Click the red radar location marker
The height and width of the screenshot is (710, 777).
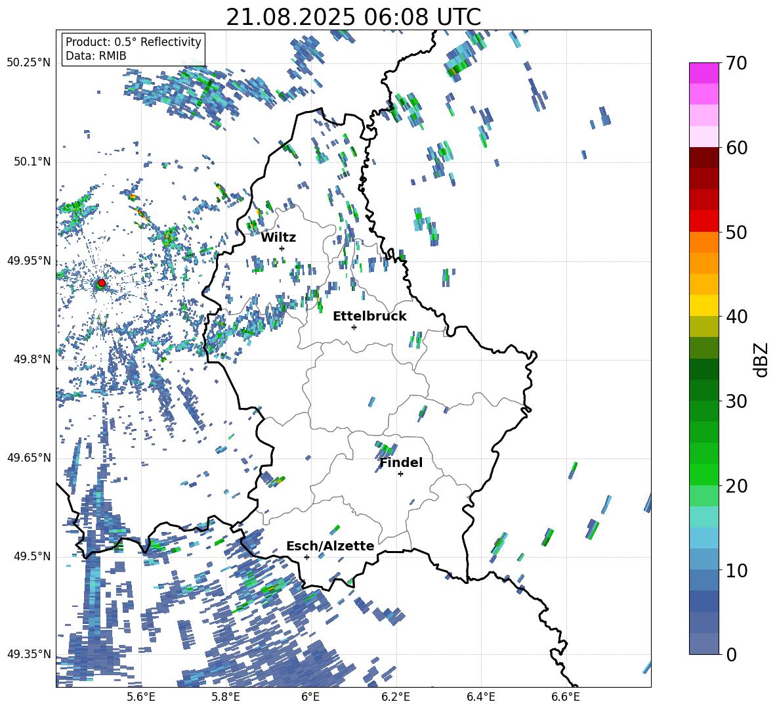point(102,282)
